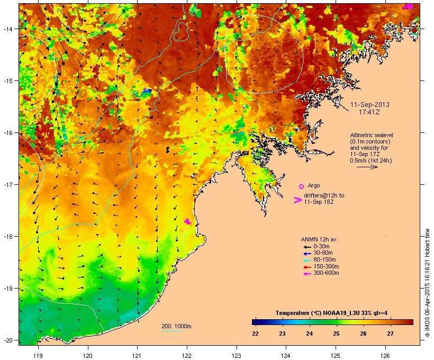Click the cyan 200 1000m isobath legend line
Image resolution: width=434 pixels, height=360 pixels.
pos(171,331)
